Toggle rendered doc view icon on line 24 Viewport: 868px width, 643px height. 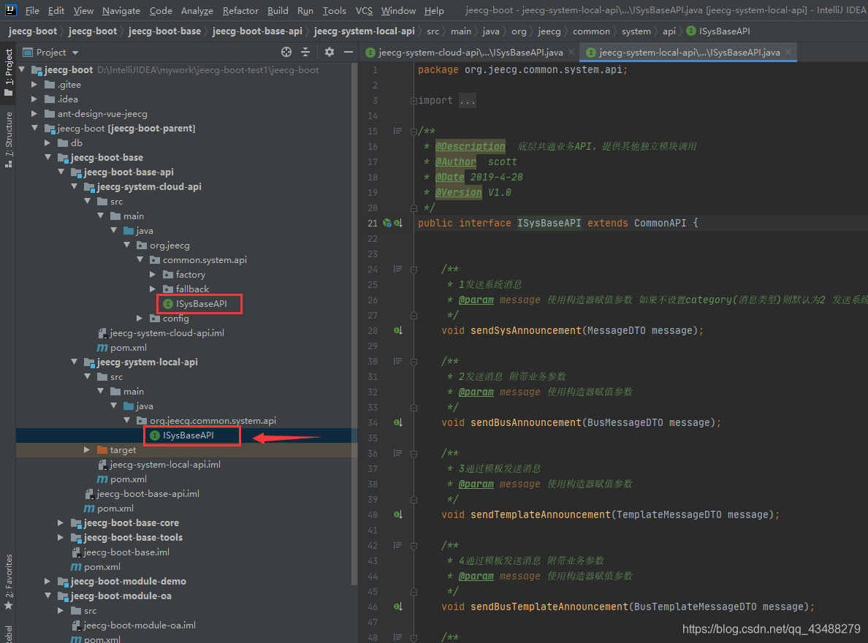click(x=397, y=269)
